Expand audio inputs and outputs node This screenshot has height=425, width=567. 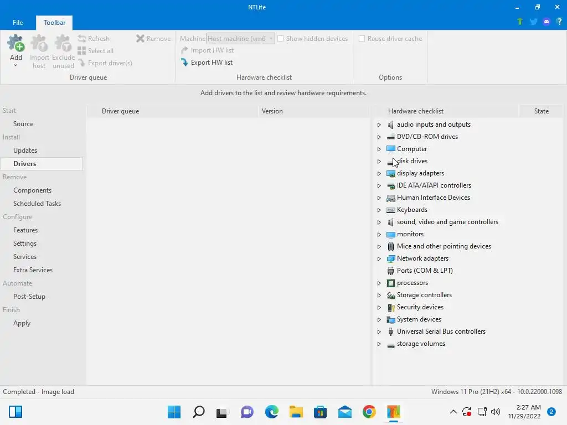(x=379, y=125)
